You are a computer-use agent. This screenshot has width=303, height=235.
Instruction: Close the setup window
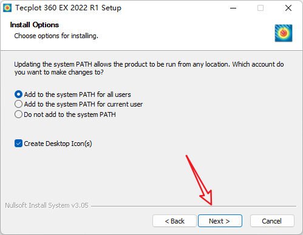pyautogui.click(x=288, y=8)
